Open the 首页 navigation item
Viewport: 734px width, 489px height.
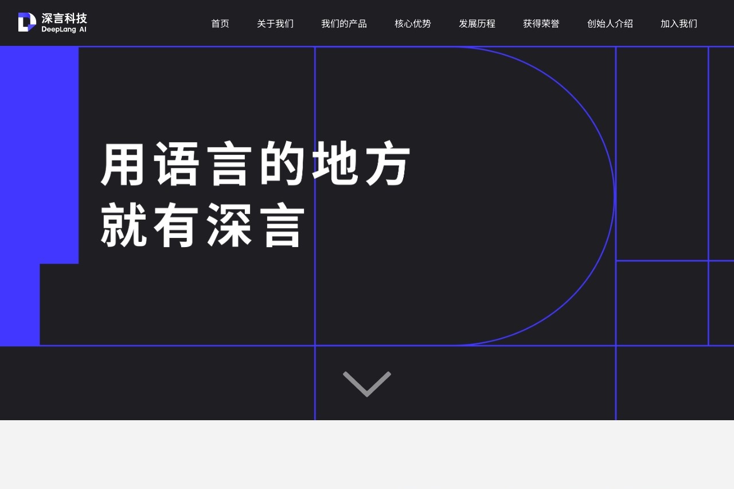pyautogui.click(x=220, y=24)
